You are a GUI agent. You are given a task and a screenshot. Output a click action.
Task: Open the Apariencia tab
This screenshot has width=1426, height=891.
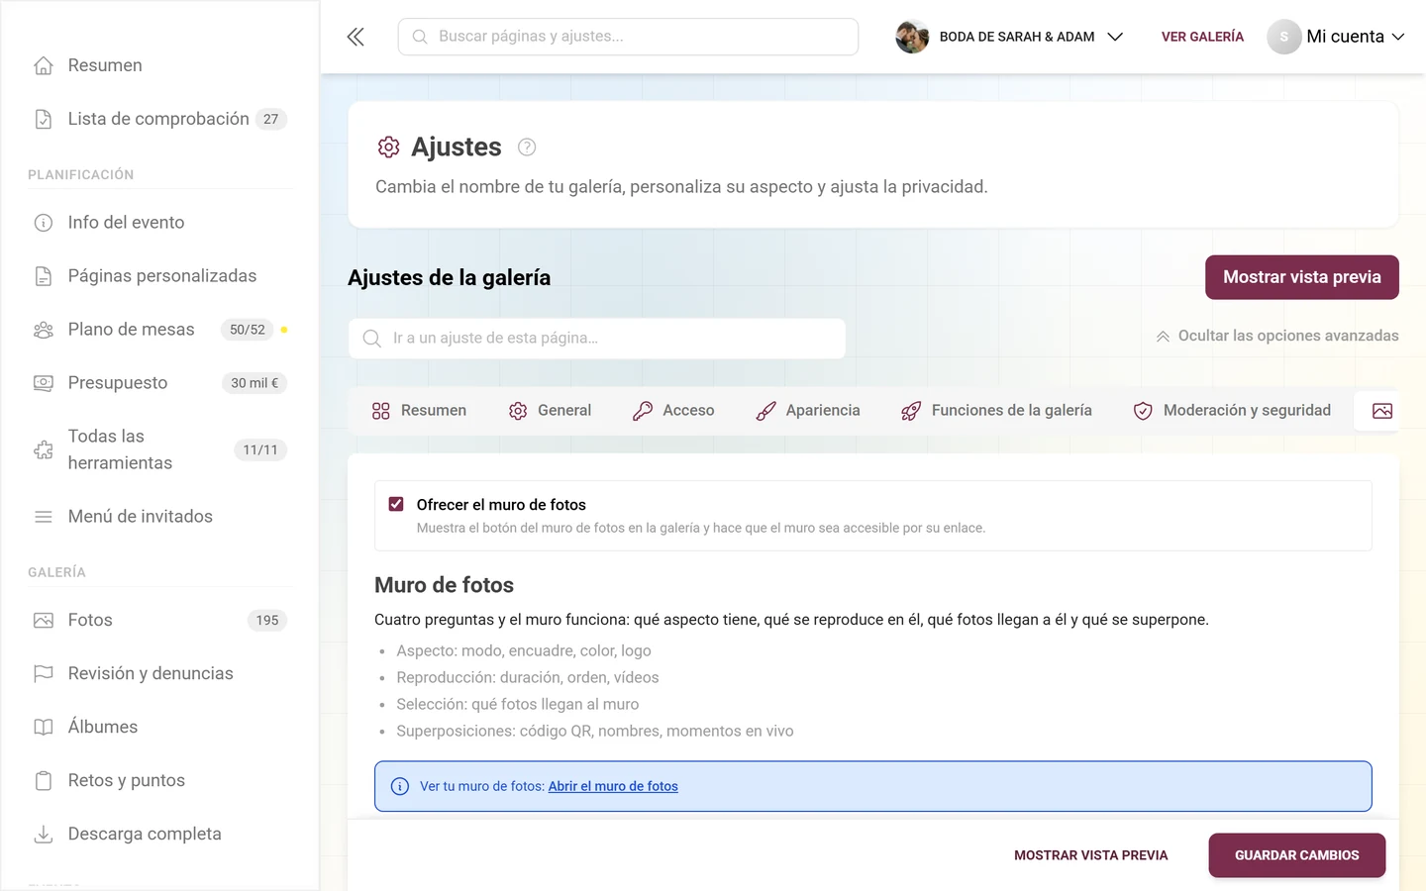point(808,411)
